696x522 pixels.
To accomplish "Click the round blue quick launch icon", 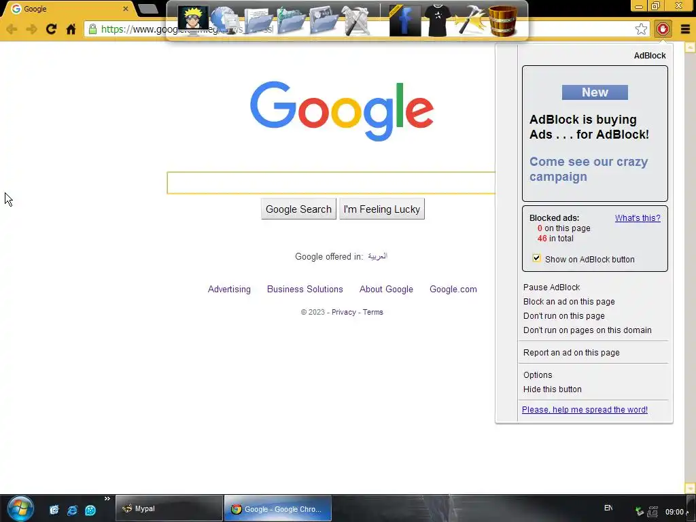I will 90,510.
